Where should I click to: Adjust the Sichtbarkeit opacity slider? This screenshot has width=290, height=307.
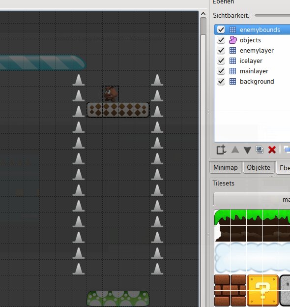click(x=272, y=15)
